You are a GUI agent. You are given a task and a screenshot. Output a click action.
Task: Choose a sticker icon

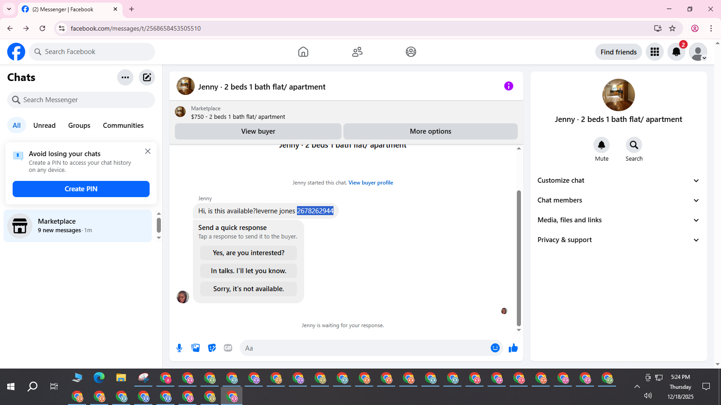tap(212, 348)
